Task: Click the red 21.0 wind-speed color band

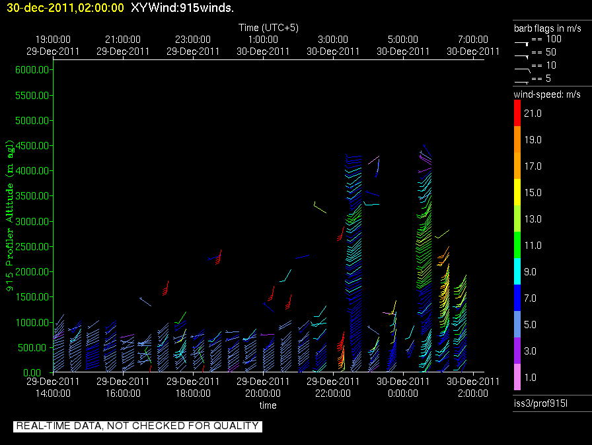Action: (517, 113)
